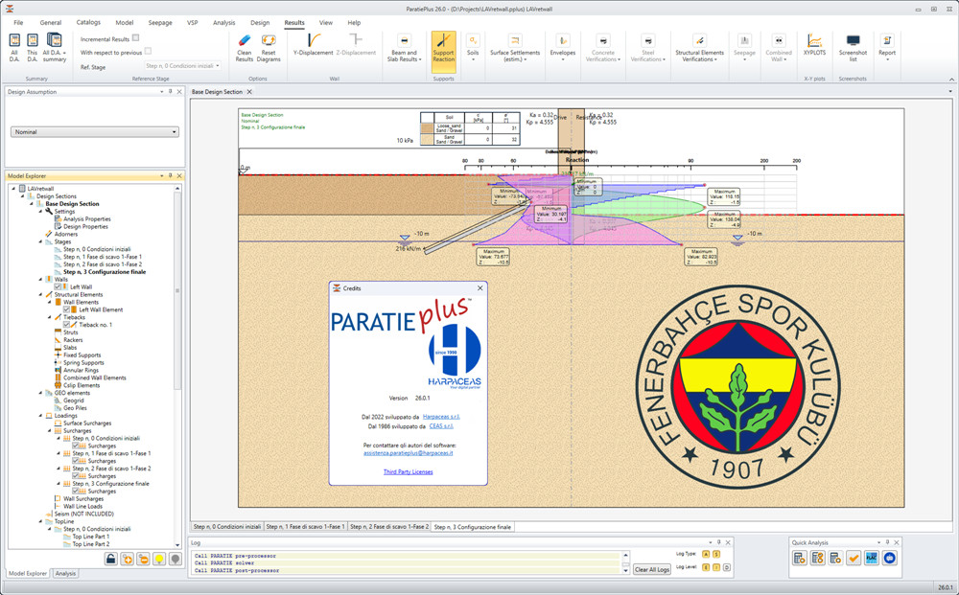959x595 pixels.
Task: Open XYPLOTS tool
Action: tap(814, 45)
